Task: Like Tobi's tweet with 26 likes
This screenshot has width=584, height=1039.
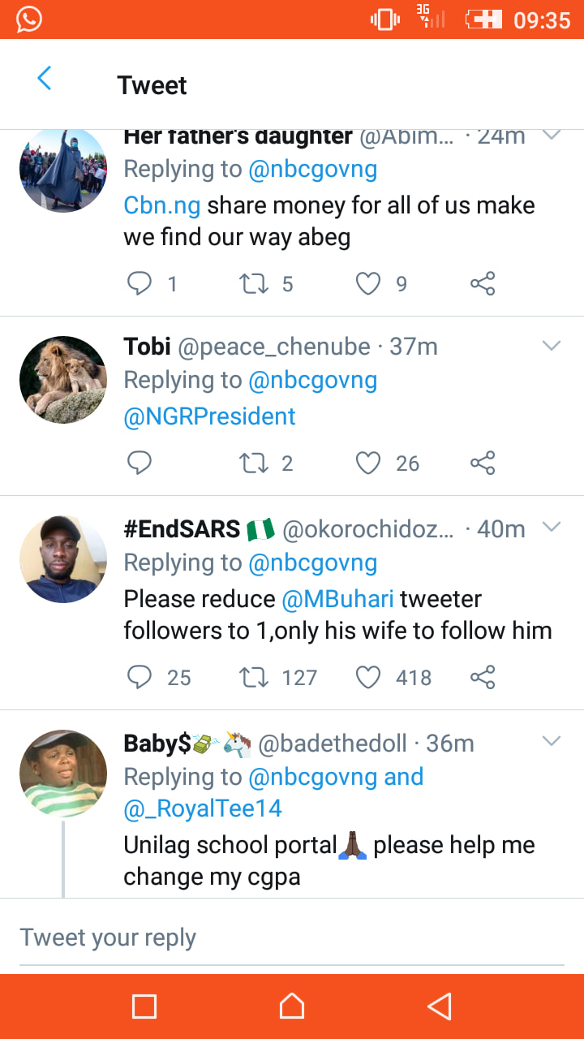Action: tap(368, 463)
